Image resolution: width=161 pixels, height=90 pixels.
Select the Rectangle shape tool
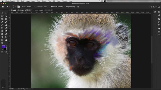(2, 40)
